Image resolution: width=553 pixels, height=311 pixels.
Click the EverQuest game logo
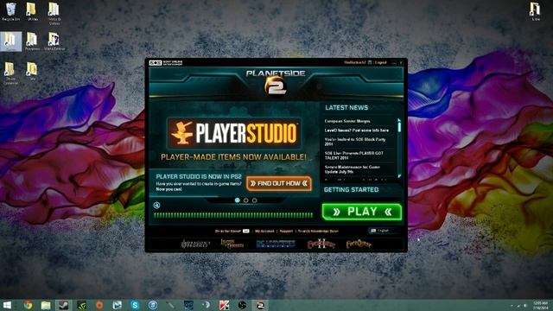[x=359, y=244]
